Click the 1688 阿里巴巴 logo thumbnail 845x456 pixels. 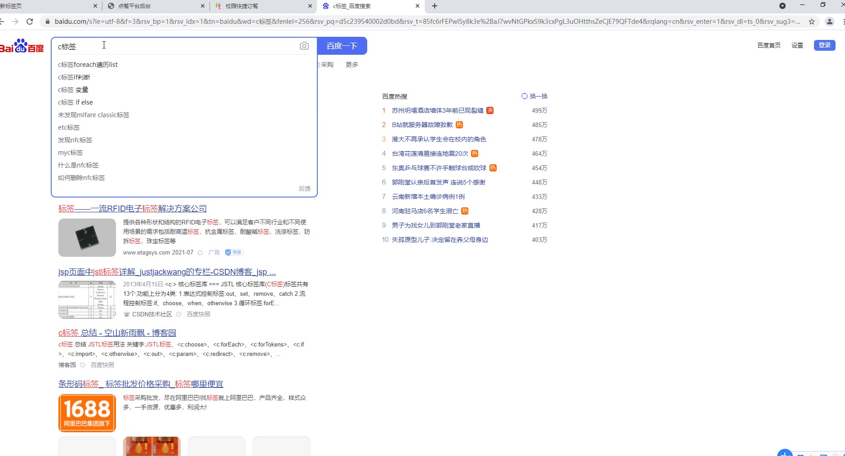point(87,413)
